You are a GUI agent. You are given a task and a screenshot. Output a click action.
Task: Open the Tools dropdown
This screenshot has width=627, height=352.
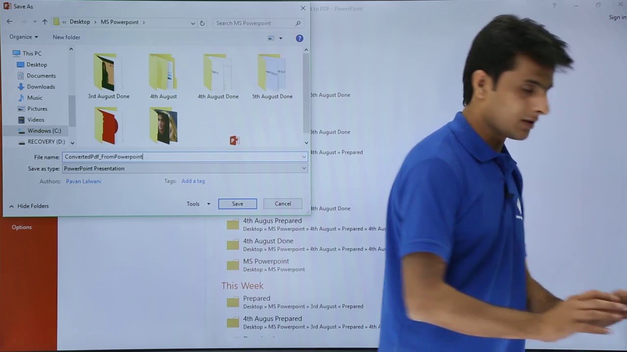tap(198, 204)
